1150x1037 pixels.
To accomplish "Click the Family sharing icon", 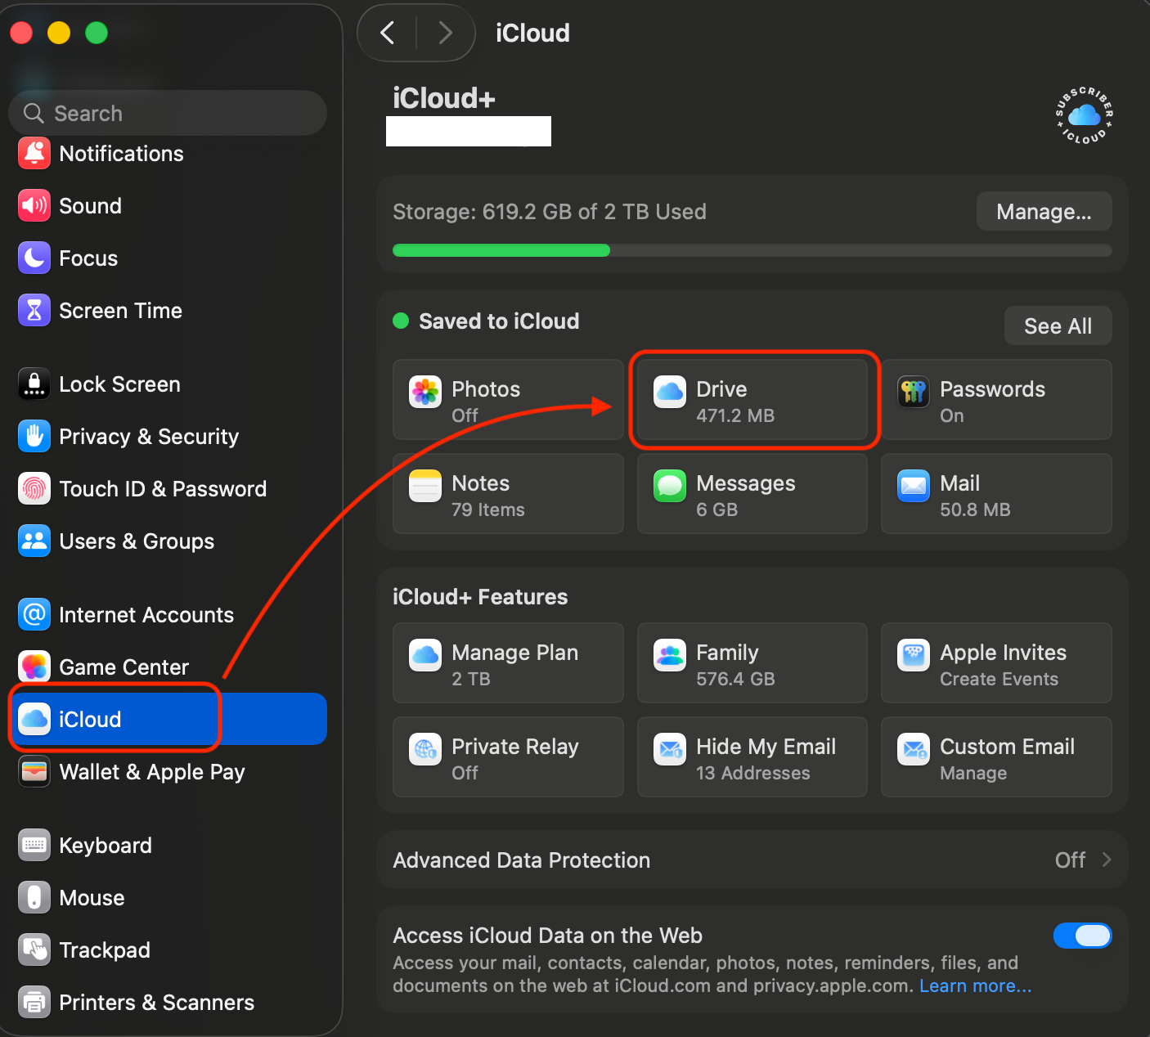I will coord(670,655).
